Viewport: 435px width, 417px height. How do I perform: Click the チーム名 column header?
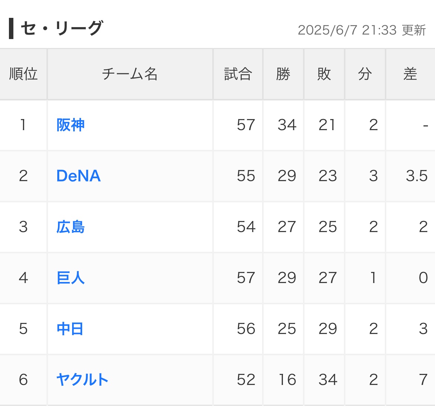coord(130,74)
